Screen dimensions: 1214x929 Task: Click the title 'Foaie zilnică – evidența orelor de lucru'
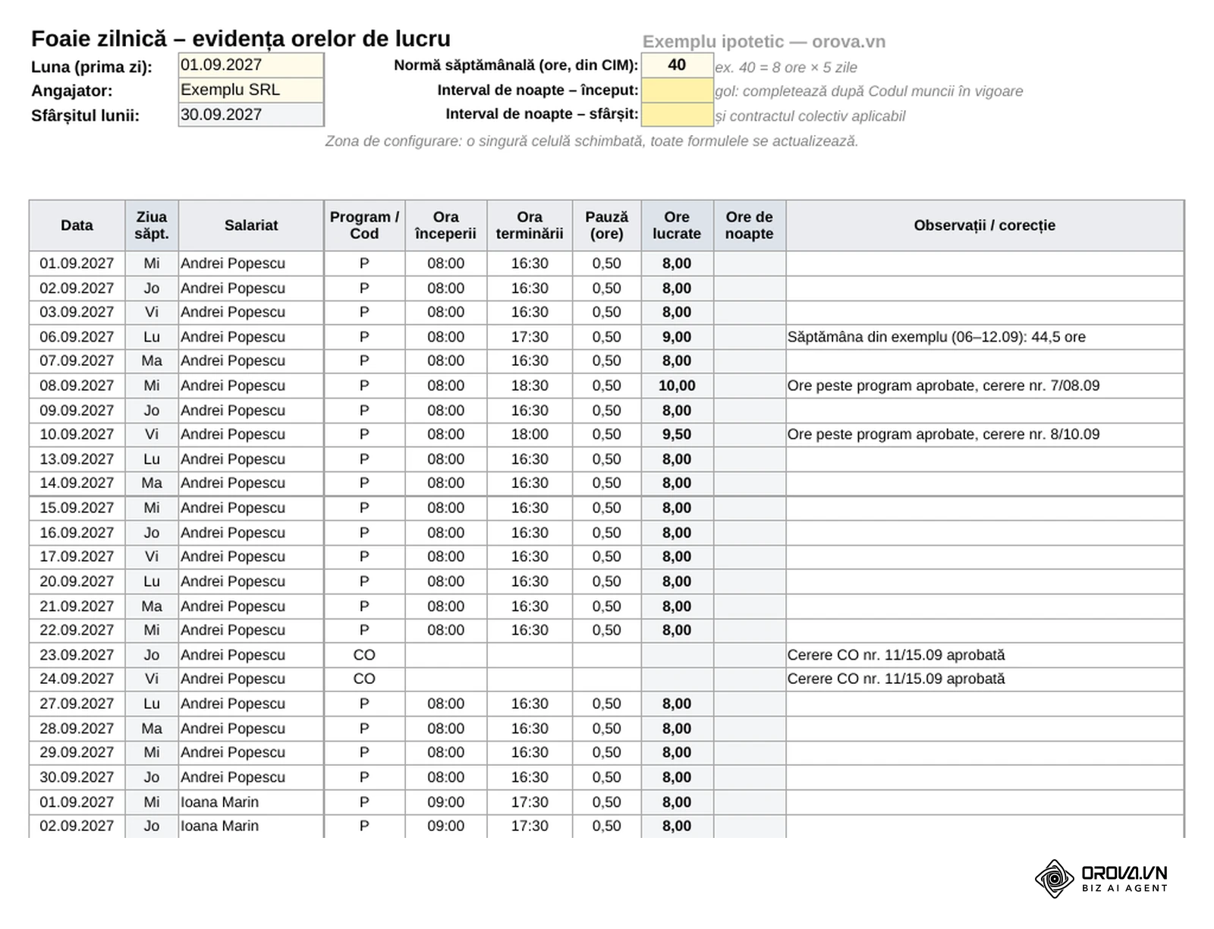(x=241, y=39)
